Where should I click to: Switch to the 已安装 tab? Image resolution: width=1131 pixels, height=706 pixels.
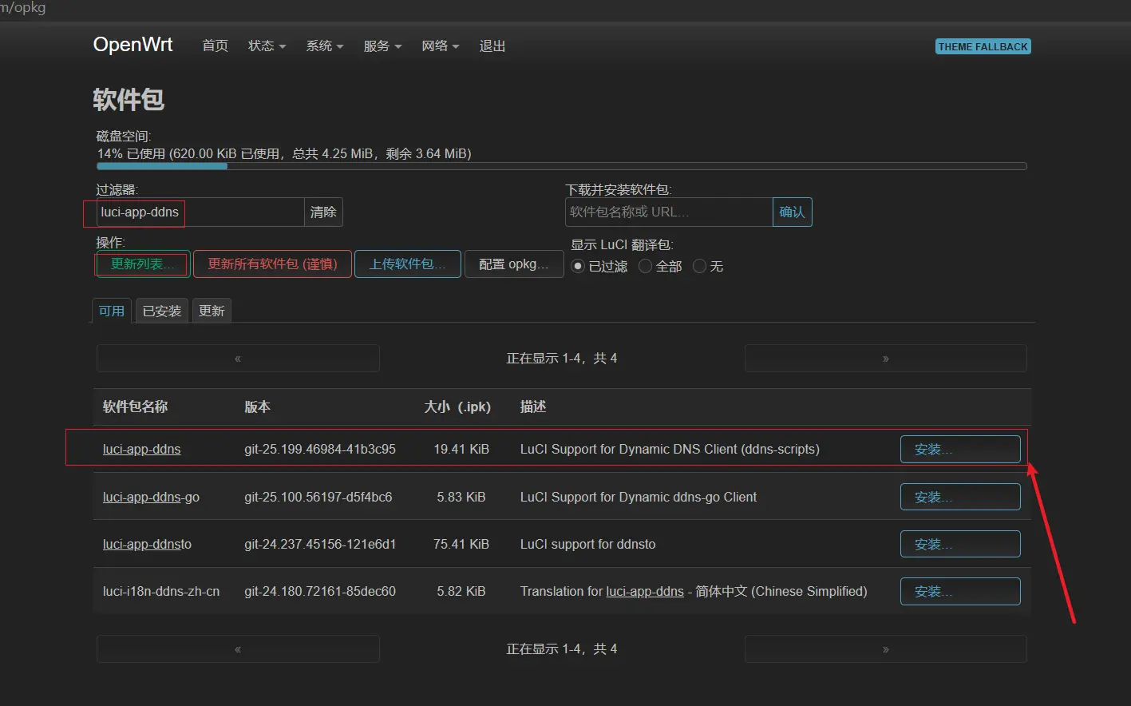coord(162,311)
